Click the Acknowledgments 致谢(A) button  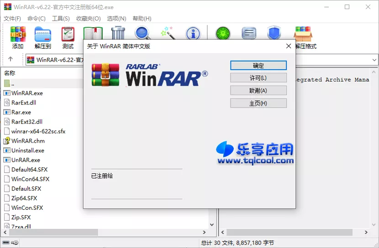[258, 91]
